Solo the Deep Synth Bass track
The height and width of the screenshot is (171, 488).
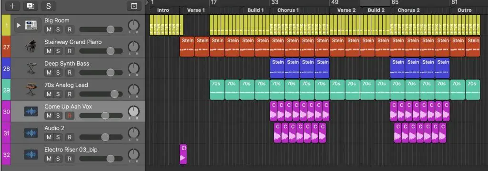tap(58, 73)
